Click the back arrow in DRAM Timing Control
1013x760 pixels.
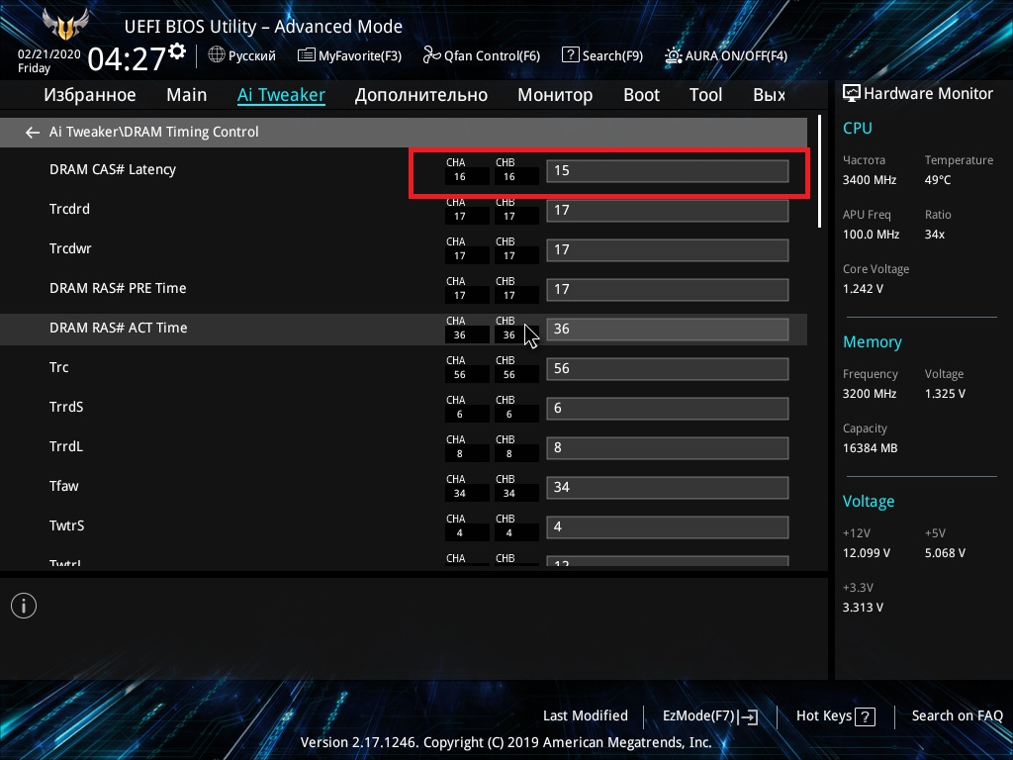(33, 133)
